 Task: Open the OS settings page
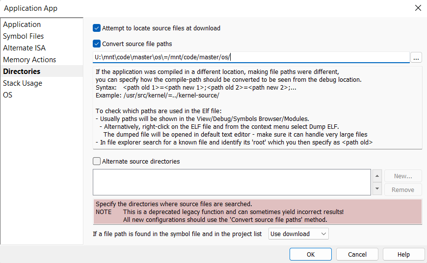tap(8, 95)
